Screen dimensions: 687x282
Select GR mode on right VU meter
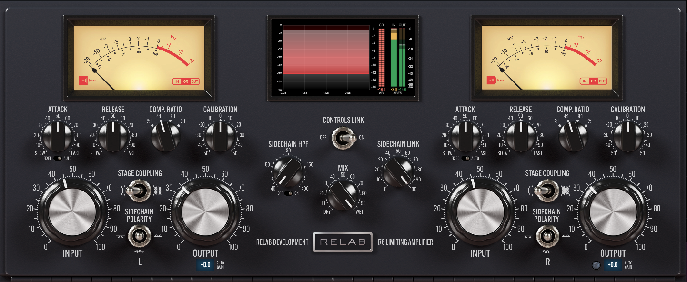pyautogui.click(x=593, y=81)
